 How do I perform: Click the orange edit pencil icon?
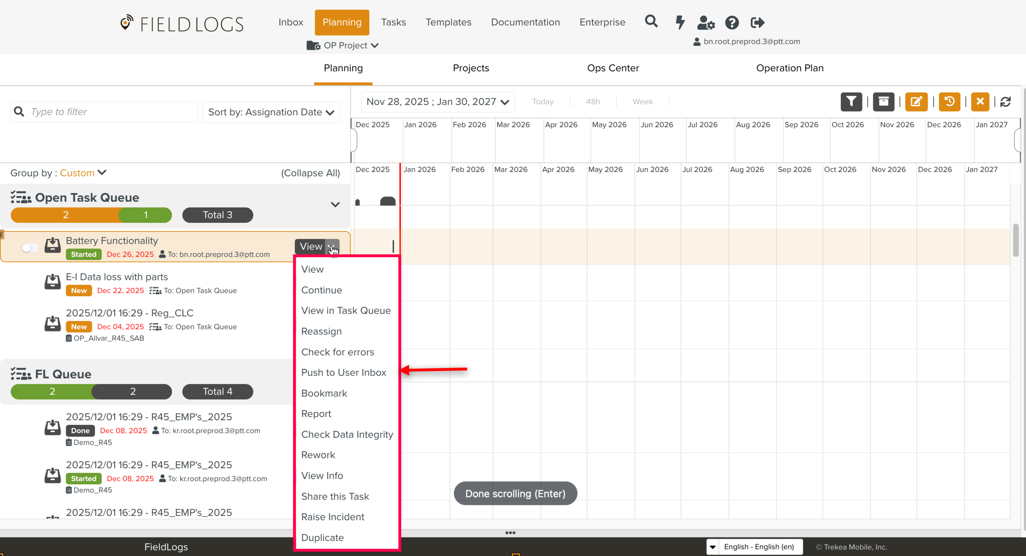tap(916, 101)
